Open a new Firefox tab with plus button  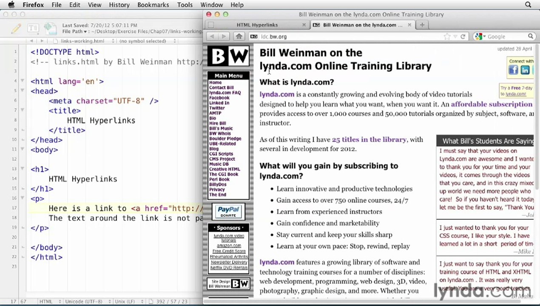click(422, 25)
